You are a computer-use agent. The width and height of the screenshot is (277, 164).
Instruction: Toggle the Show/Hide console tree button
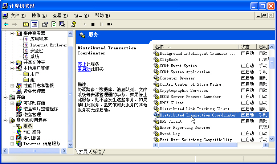point(34,24)
